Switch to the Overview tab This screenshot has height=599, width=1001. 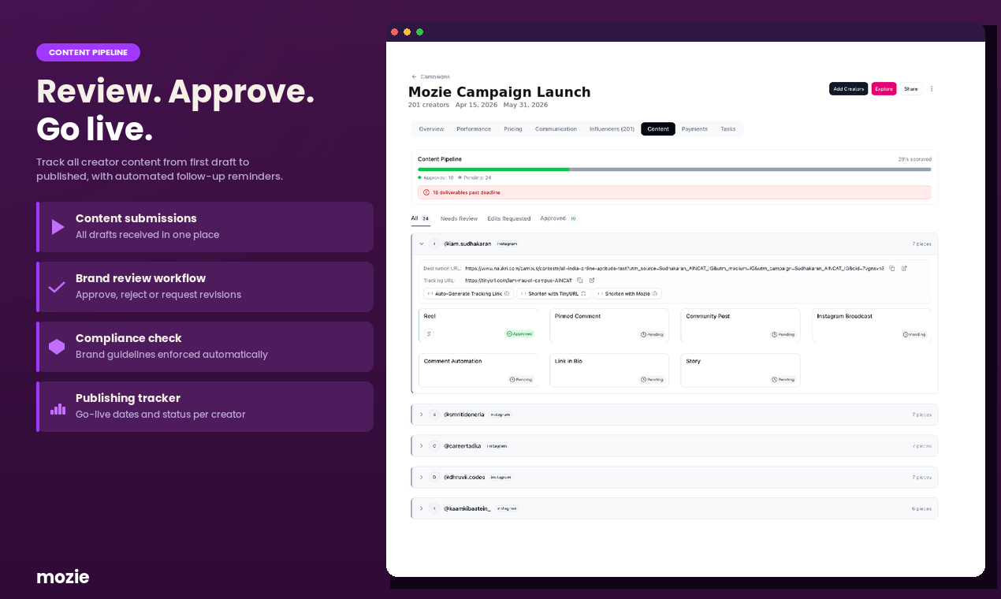click(x=431, y=129)
